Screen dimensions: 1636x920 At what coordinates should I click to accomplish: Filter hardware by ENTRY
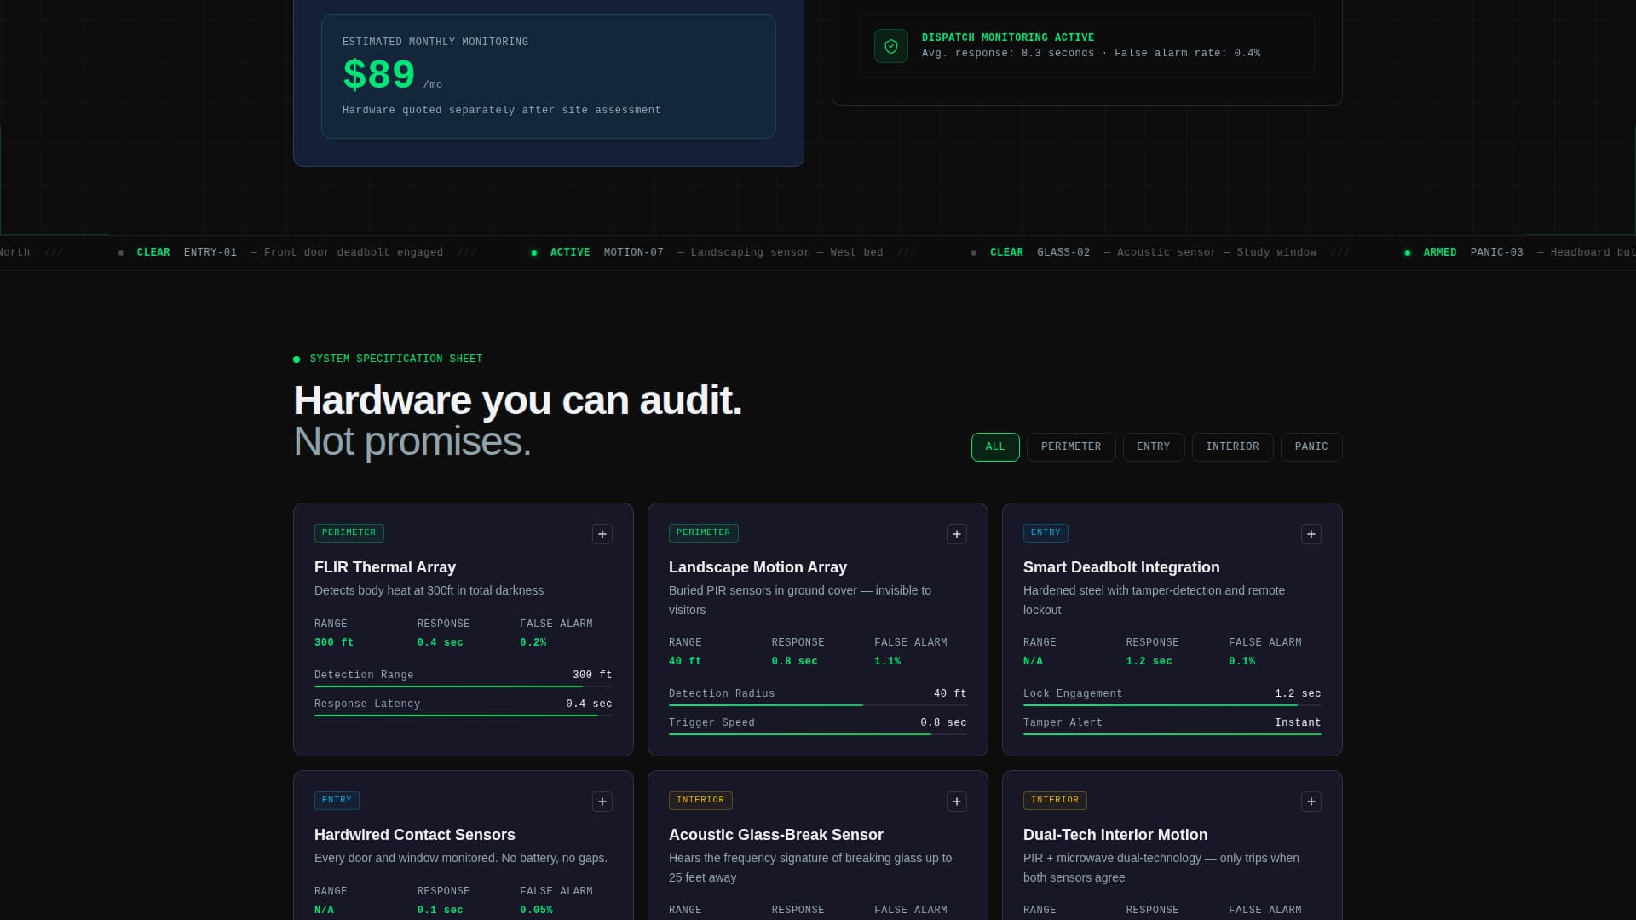(x=1153, y=447)
